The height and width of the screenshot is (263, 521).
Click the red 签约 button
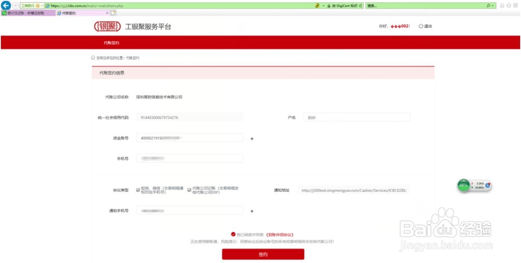[x=263, y=254]
